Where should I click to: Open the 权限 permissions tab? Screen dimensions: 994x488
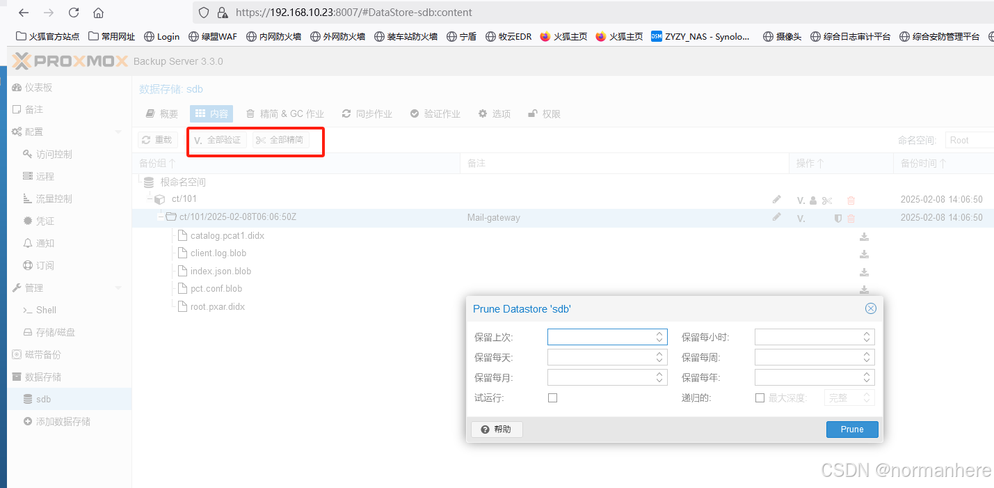click(x=545, y=113)
